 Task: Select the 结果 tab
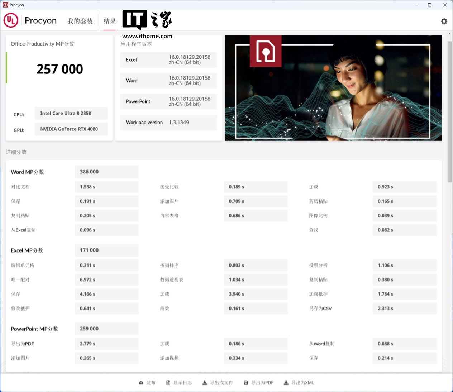[110, 21]
